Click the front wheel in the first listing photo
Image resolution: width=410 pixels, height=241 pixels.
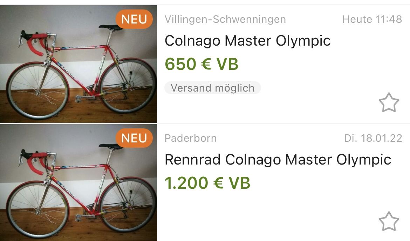[x=37, y=91]
